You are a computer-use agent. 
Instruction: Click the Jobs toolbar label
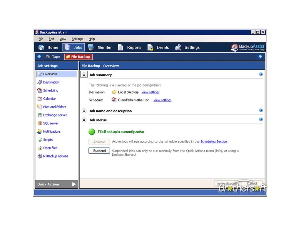point(78,47)
